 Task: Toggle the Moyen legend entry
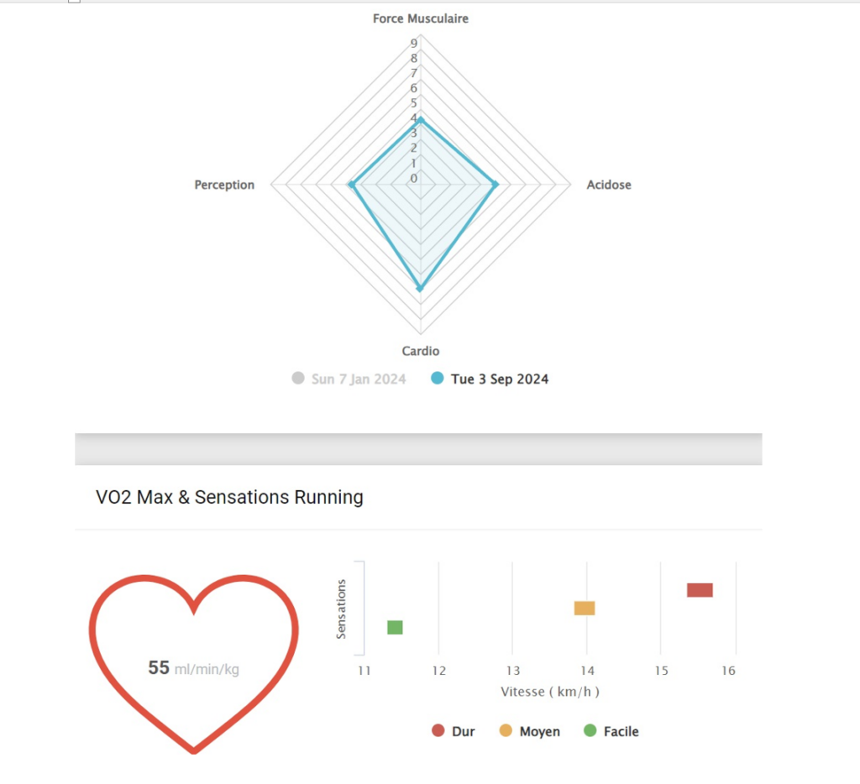529,731
